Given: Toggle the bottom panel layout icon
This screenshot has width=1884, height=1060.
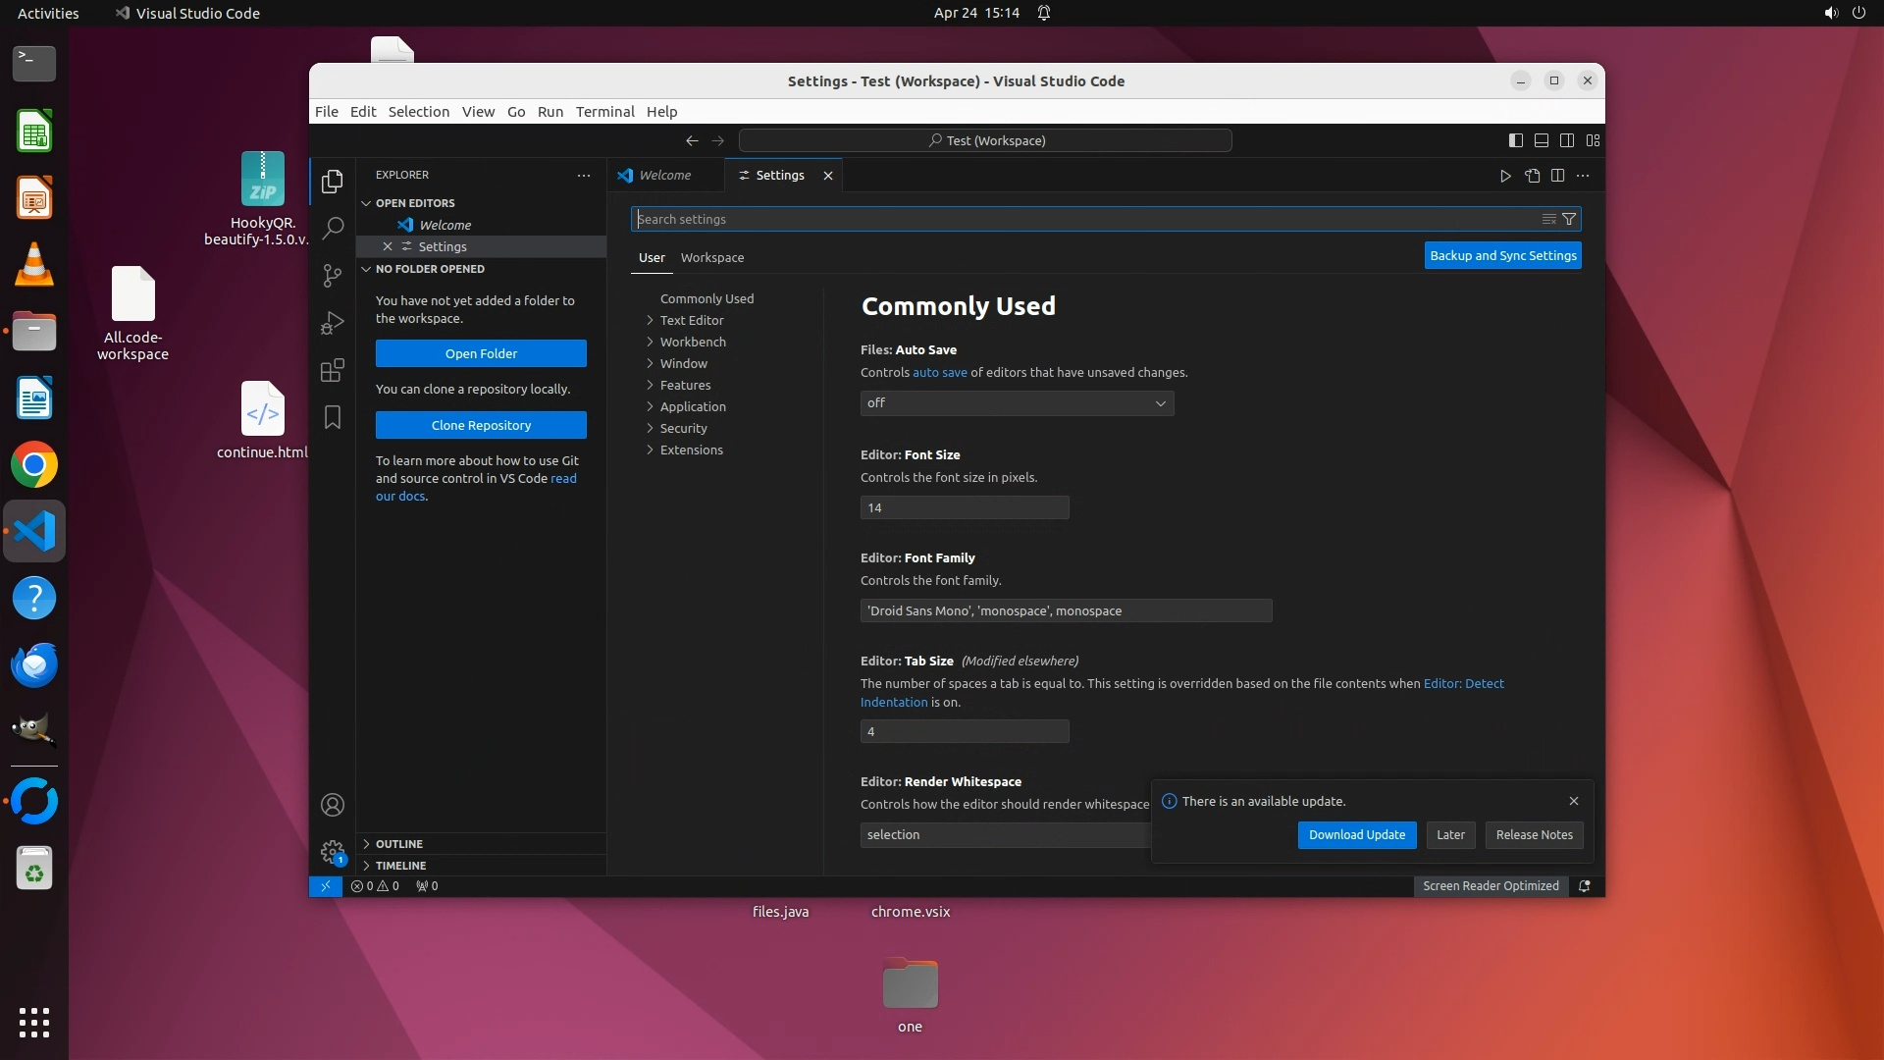Looking at the screenshot, I should tap(1542, 140).
